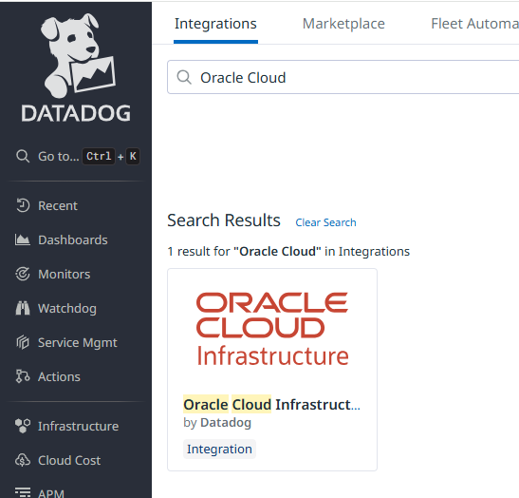Click the Oracle Cloud Infrastructure logo thumbnail

click(272, 329)
